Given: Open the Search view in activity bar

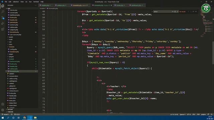Looking at the screenshot, I should 3,12.
